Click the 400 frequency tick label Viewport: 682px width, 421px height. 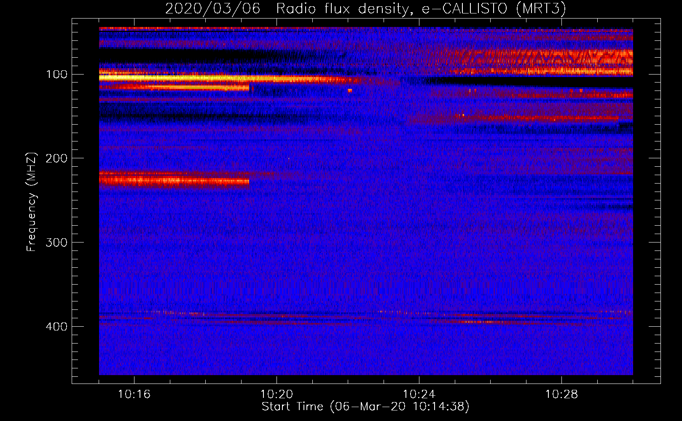coord(56,327)
